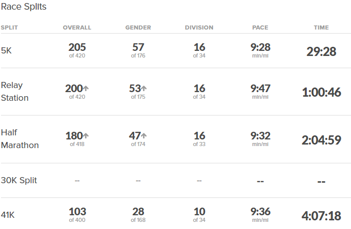Click the 2:04:59 Half Marathon time

pos(321,140)
